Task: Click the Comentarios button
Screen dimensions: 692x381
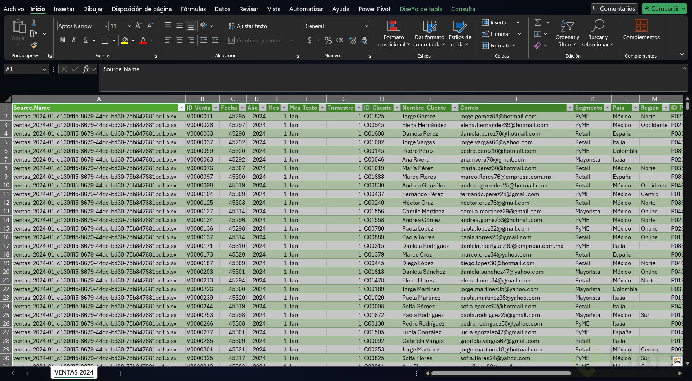Action: 614,9
